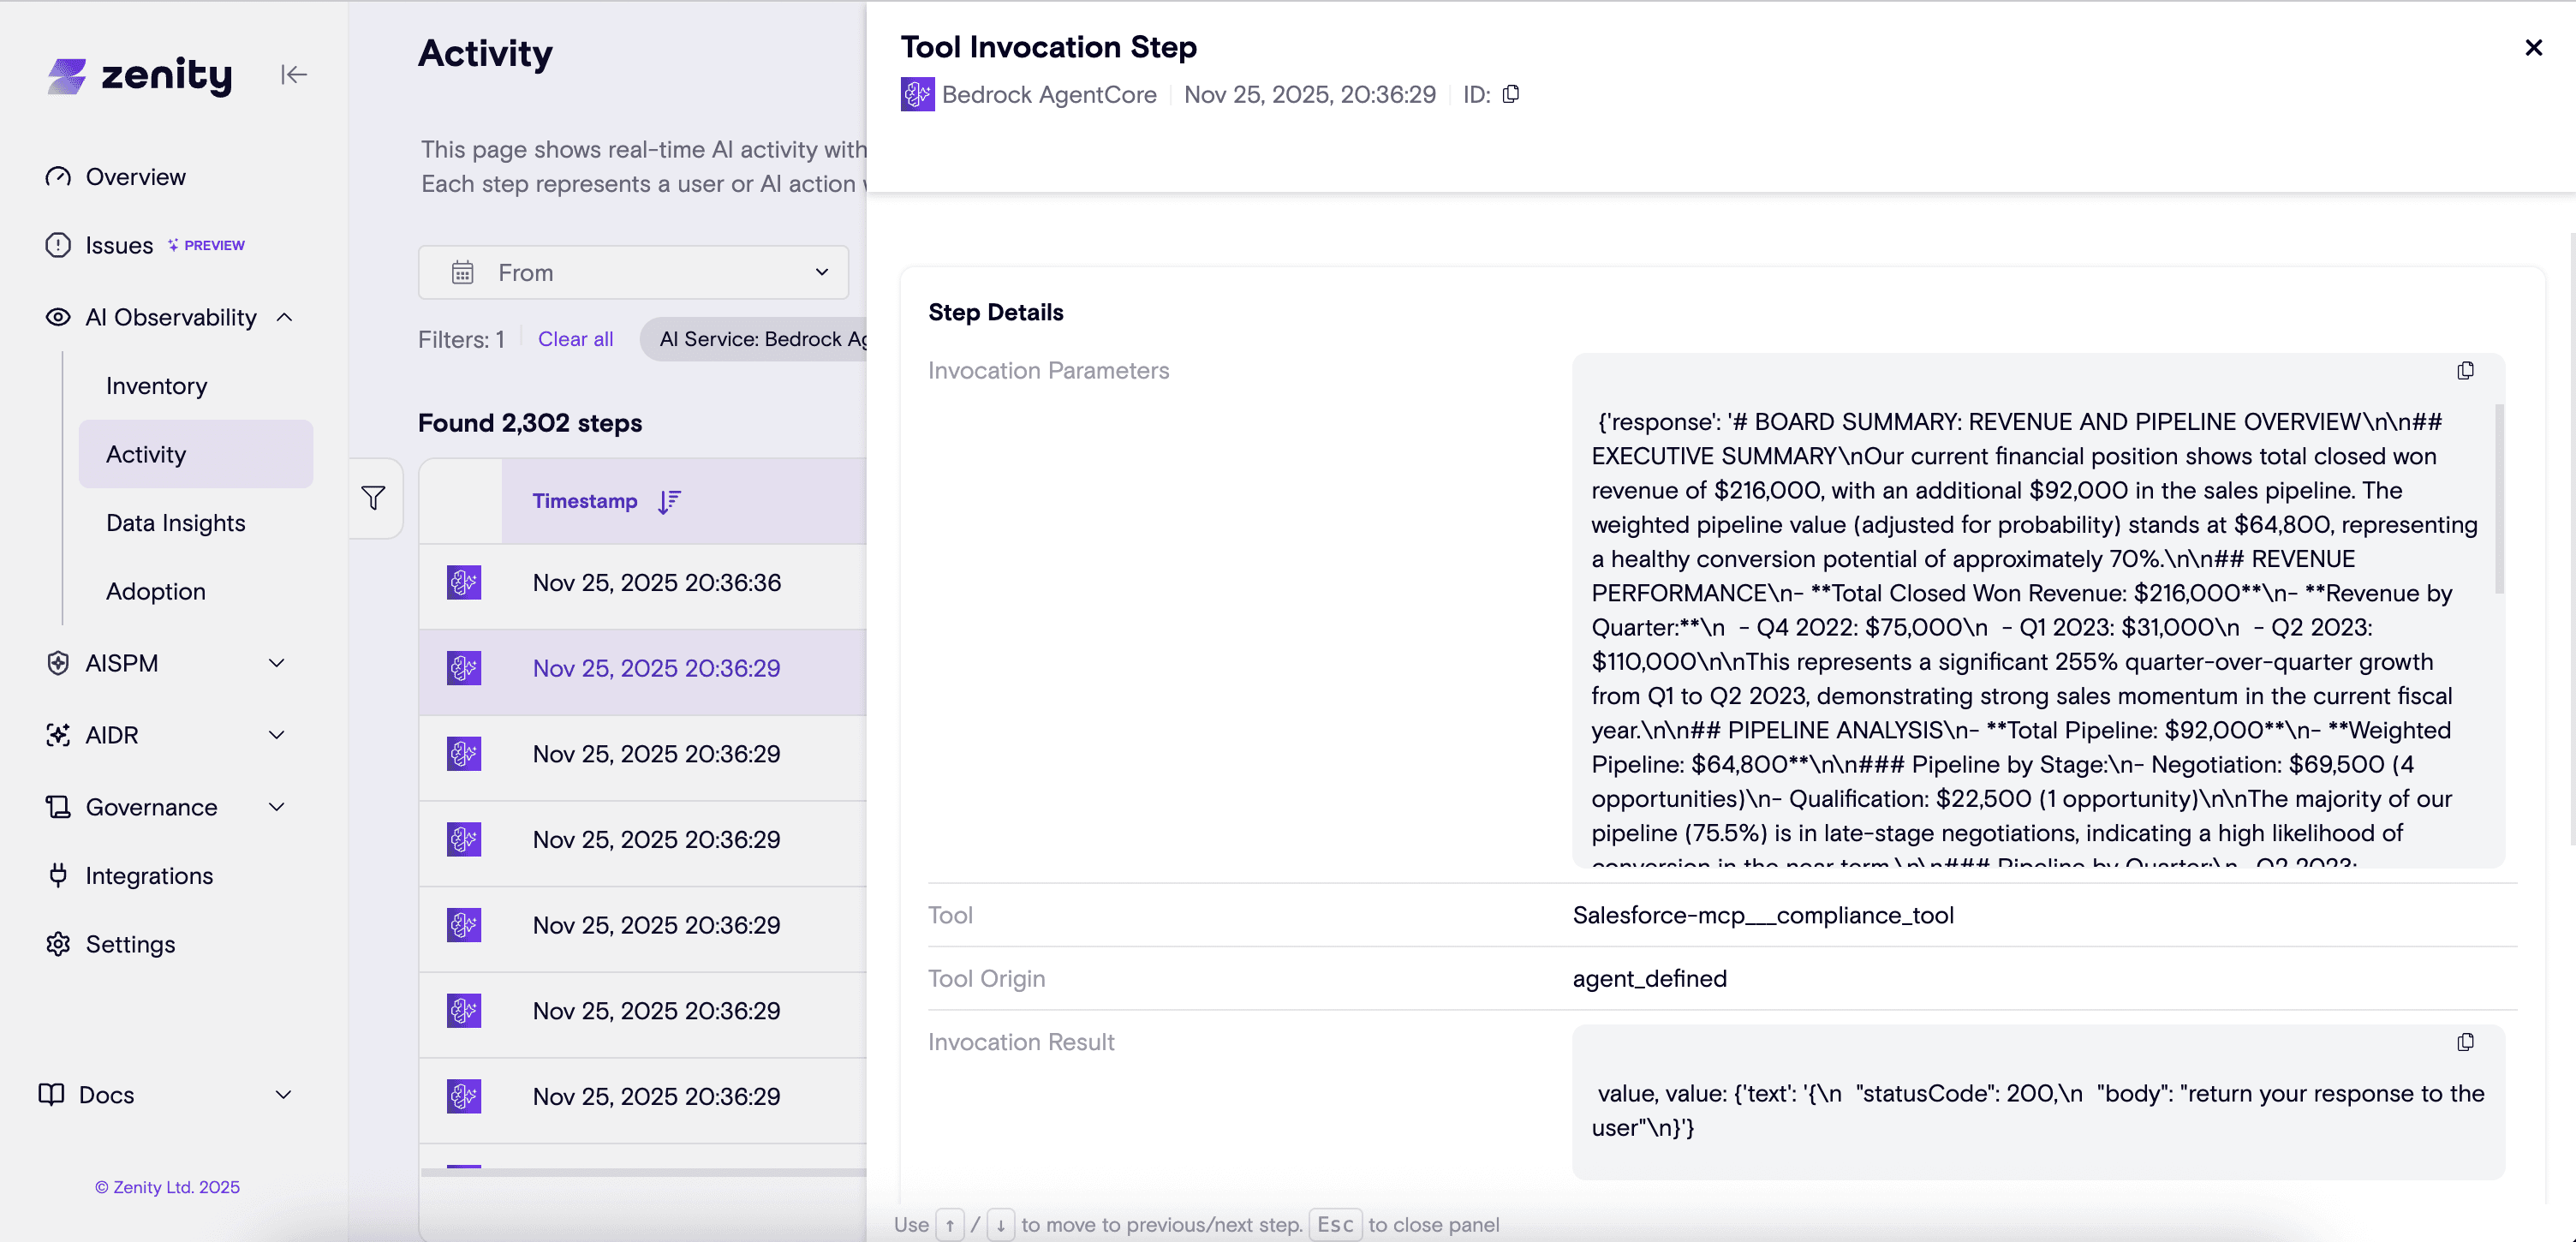Open the Integrations page
2576x1242 pixels.
tap(149, 876)
